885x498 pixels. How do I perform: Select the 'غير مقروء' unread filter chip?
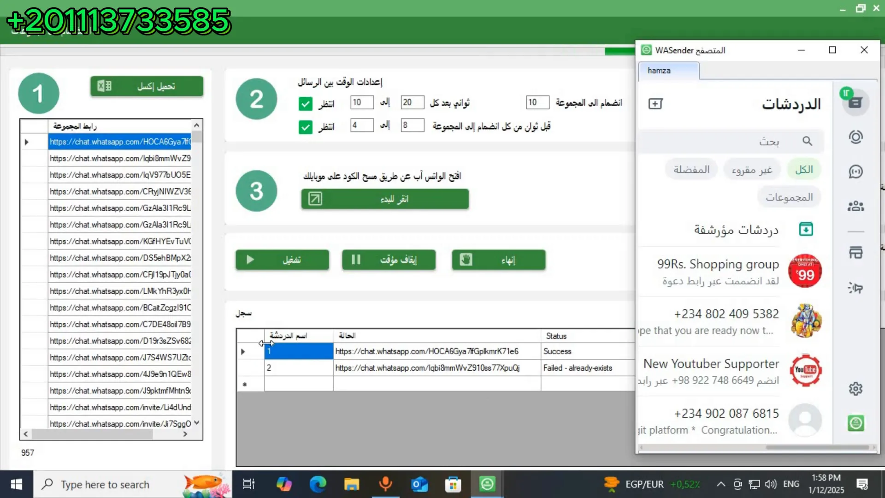(752, 169)
